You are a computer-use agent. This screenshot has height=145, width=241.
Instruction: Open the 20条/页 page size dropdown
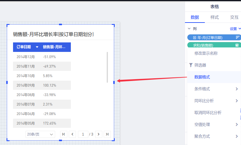pyautogui.click(x=40, y=134)
